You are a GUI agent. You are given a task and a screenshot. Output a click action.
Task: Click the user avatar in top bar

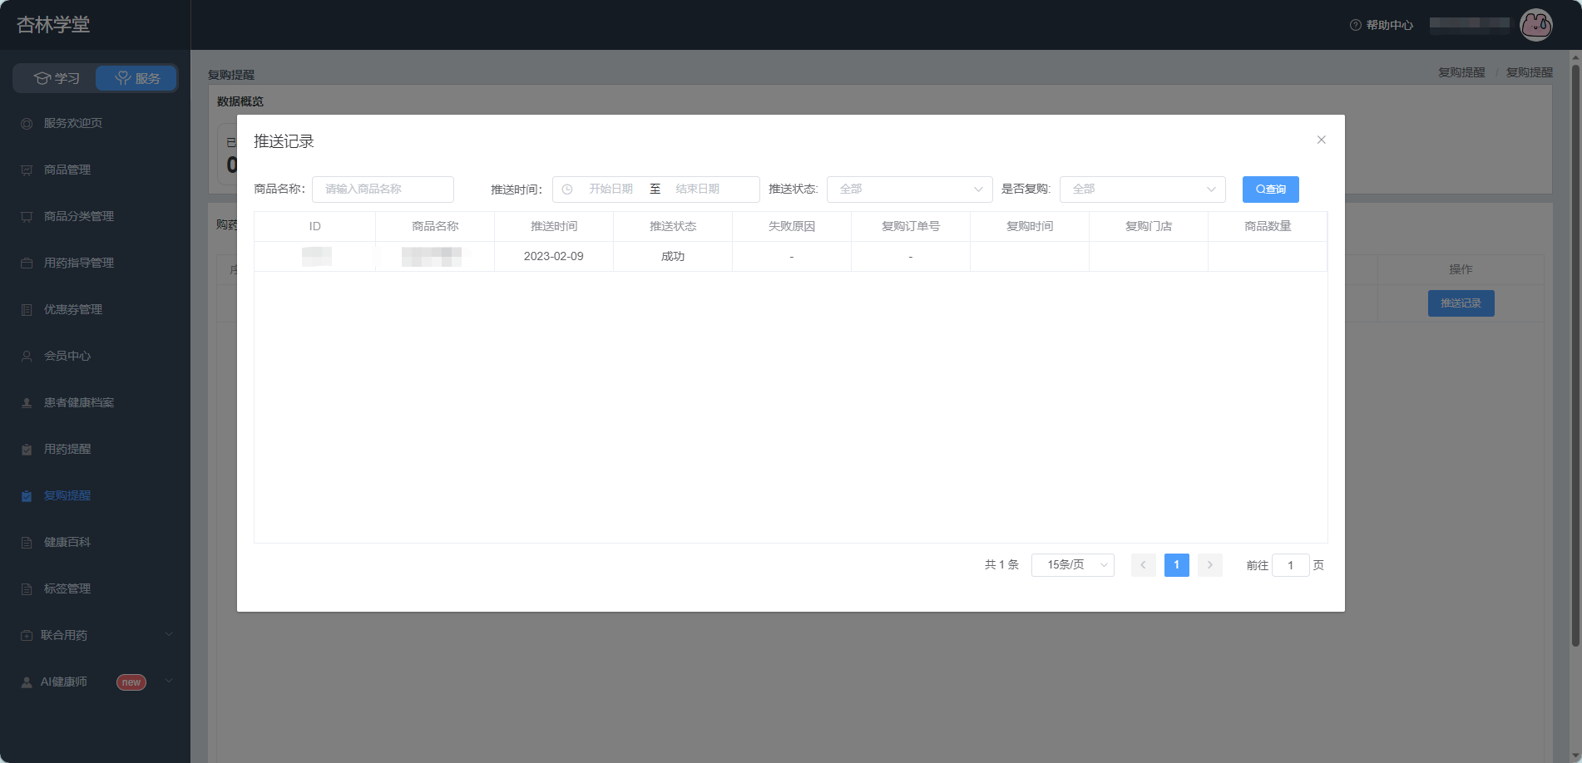(x=1535, y=25)
